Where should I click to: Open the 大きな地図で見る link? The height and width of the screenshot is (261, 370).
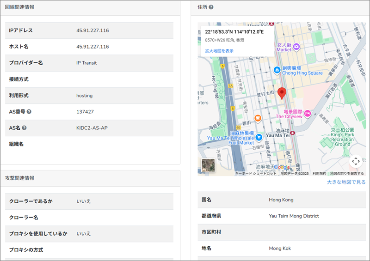pos(346,182)
